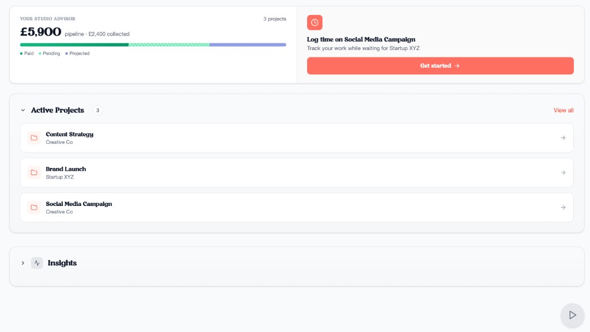Expand the Insights section
The width and height of the screenshot is (590, 332).
23,263
